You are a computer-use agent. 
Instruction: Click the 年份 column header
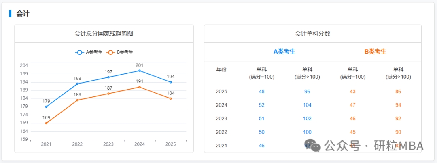tap(222, 69)
